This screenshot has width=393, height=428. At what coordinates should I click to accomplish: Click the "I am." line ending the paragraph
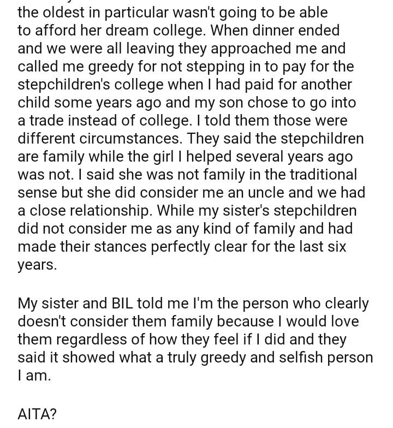(x=34, y=375)
